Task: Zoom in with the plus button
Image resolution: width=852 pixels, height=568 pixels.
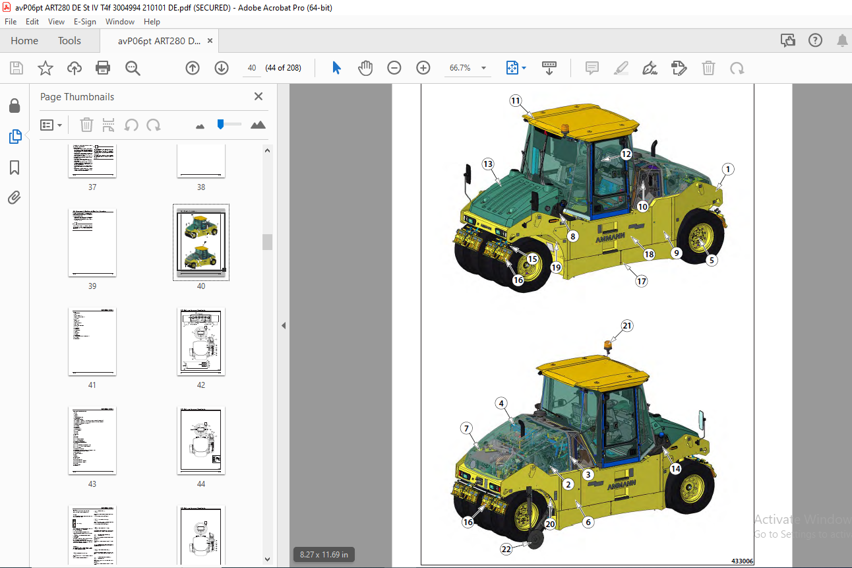Action: coord(423,68)
